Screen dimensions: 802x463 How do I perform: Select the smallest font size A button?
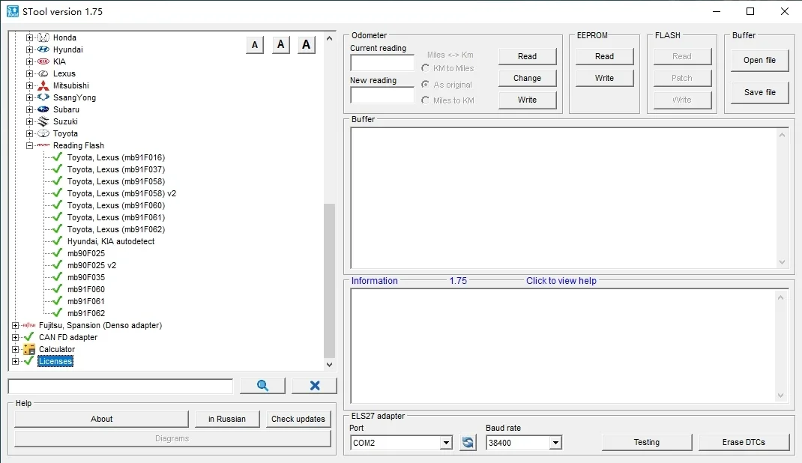coord(255,45)
